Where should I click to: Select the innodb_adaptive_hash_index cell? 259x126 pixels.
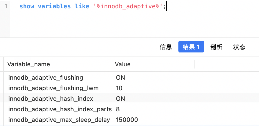coord(51,99)
